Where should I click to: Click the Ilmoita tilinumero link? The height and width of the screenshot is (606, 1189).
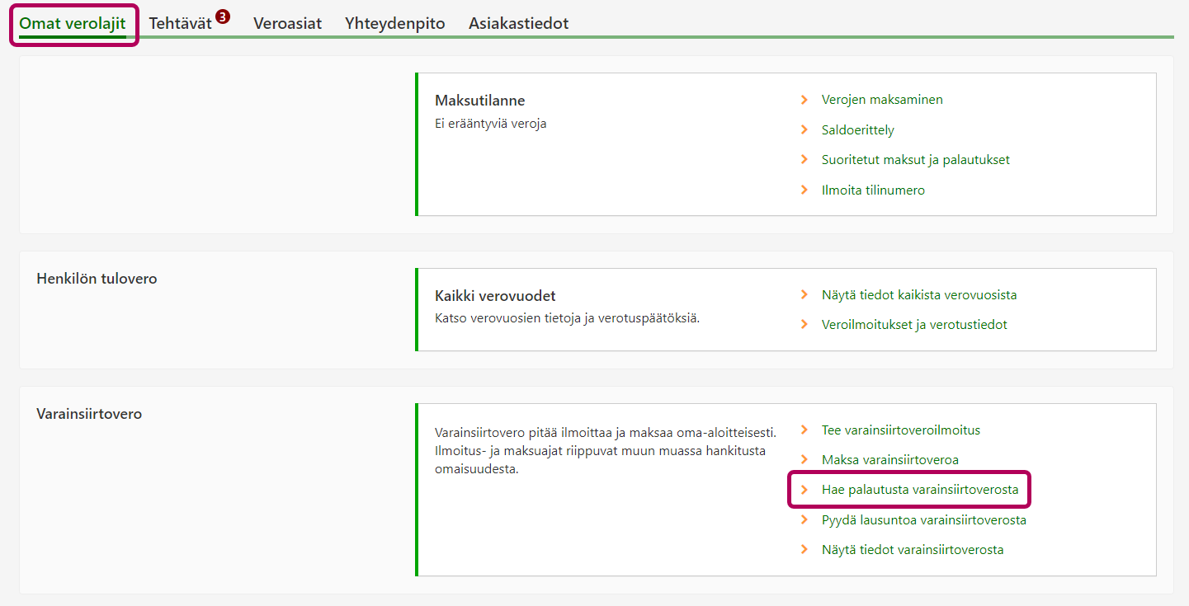873,190
